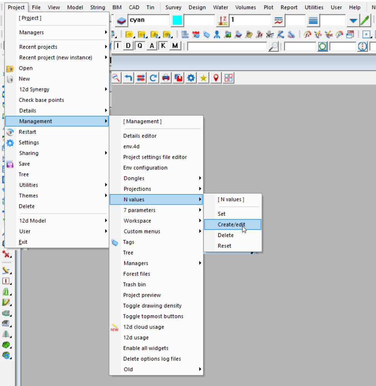Click the green tin mesh icon in left sidebar

pos(6,344)
